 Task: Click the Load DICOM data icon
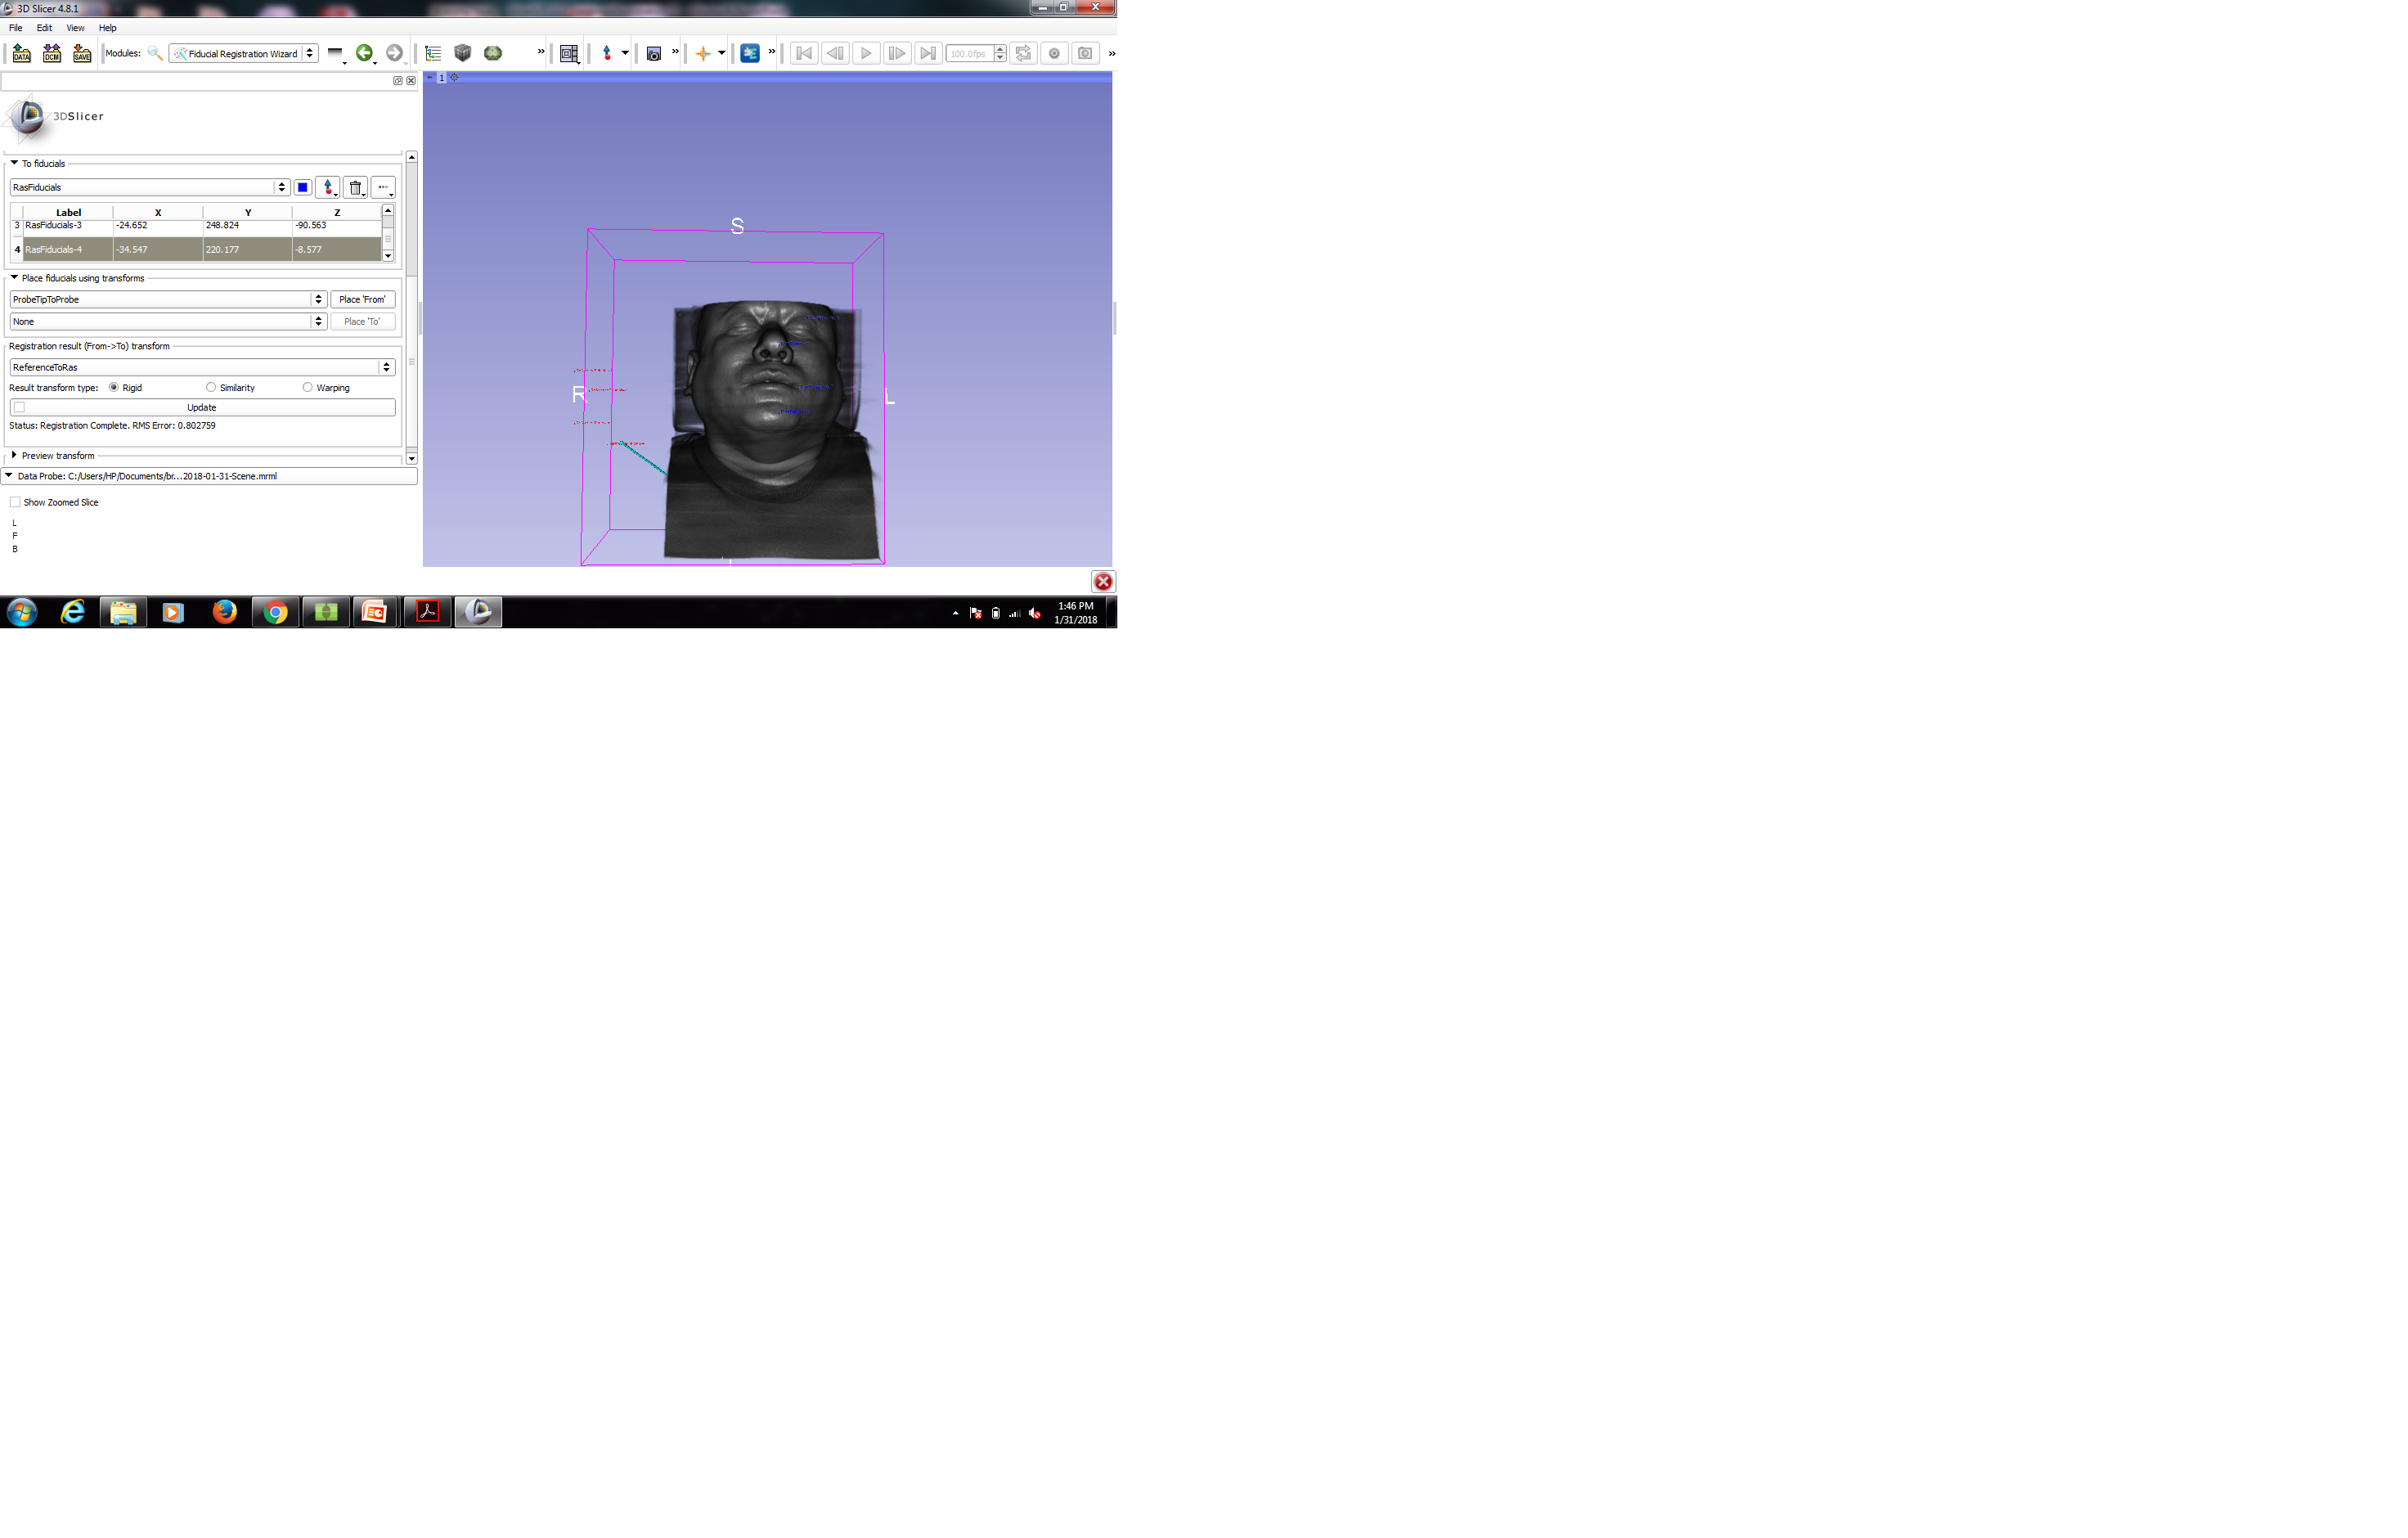[x=52, y=53]
